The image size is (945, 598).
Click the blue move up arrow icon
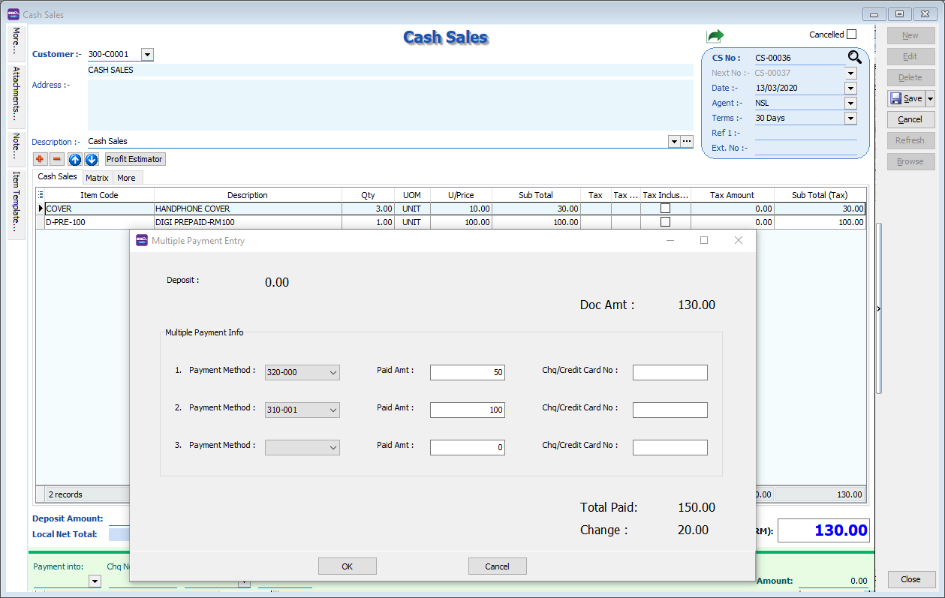click(75, 159)
